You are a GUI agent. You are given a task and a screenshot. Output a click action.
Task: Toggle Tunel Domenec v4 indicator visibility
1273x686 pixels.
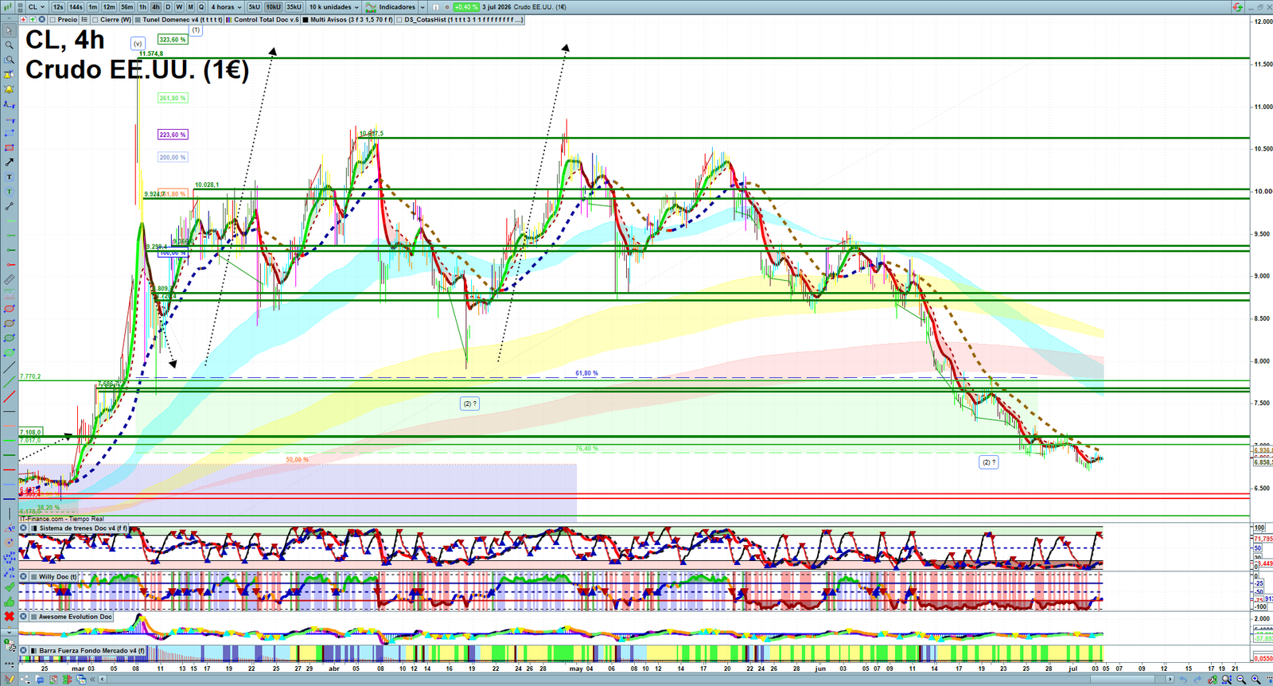(x=138, y=19)
